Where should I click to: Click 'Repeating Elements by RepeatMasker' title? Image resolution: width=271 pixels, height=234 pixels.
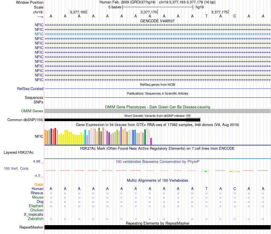click(x=157, y=223)
